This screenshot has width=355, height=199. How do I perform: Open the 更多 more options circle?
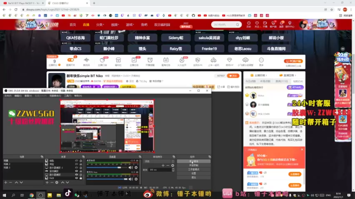point(261,60)
